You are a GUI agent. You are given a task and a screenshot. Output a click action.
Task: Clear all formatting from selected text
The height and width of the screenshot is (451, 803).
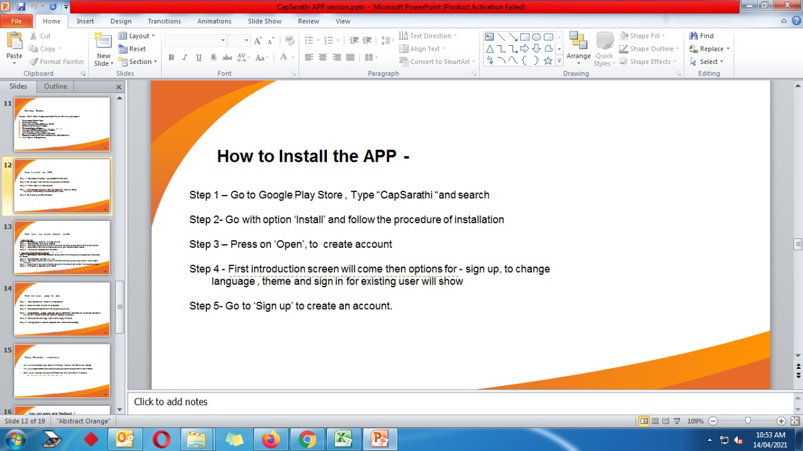(x=289, y=40)
